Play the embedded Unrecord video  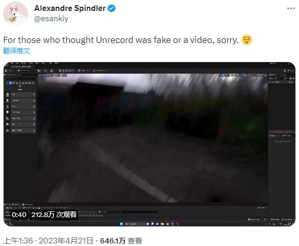149,144
